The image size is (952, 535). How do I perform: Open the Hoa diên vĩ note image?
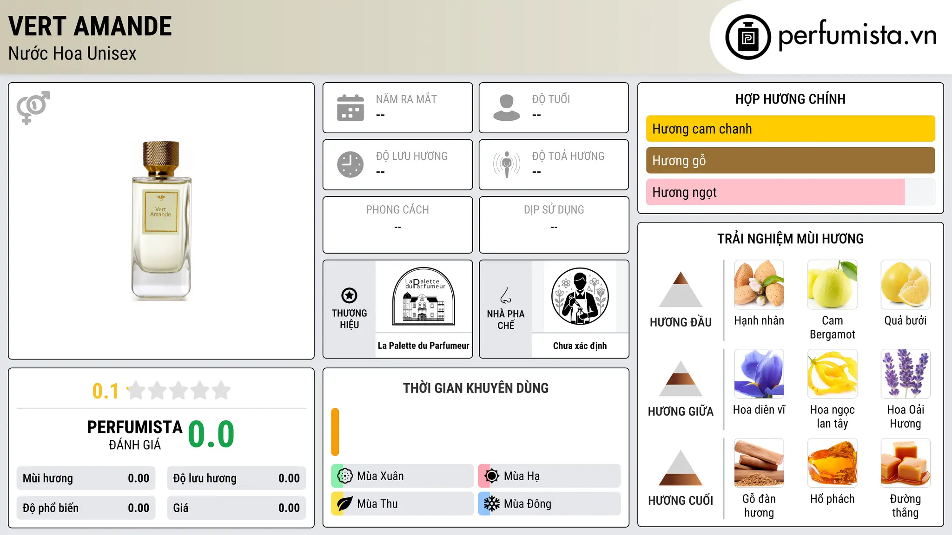tap(759, 374)
